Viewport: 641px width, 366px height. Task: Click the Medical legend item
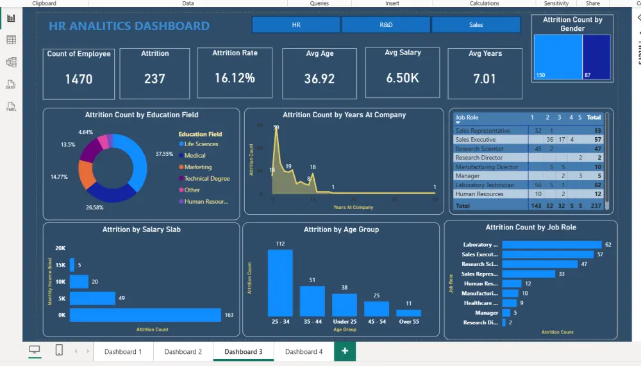[192, 155]
